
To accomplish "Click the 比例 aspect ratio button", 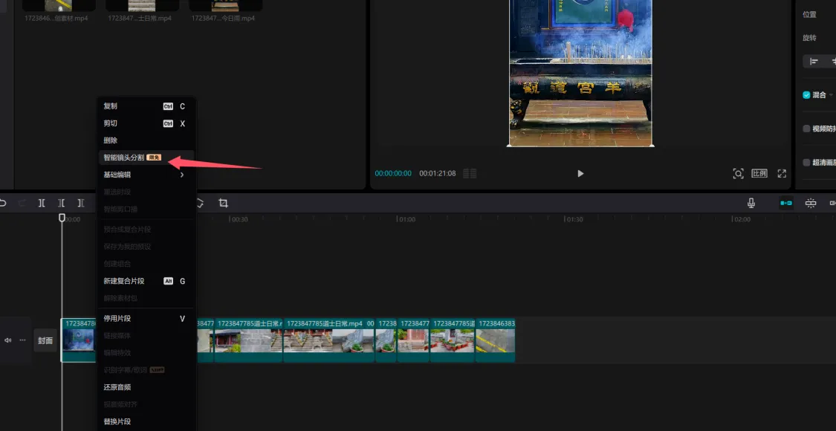I will [x=759, y=173].
